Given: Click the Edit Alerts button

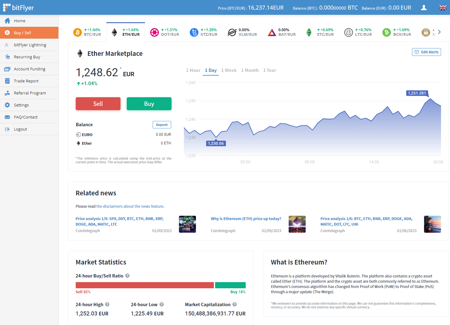Looking at the screenshot, I should click(x=427, y=52).
